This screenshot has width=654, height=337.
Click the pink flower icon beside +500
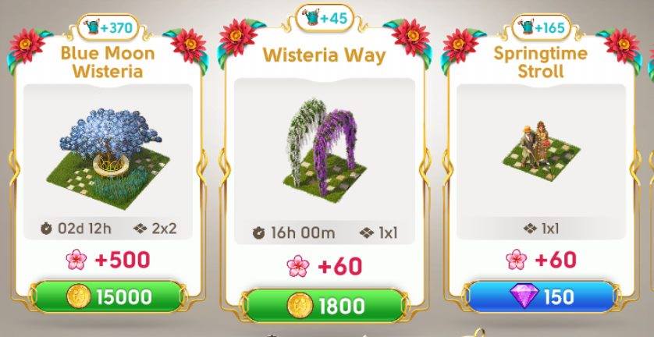[76, 260]
